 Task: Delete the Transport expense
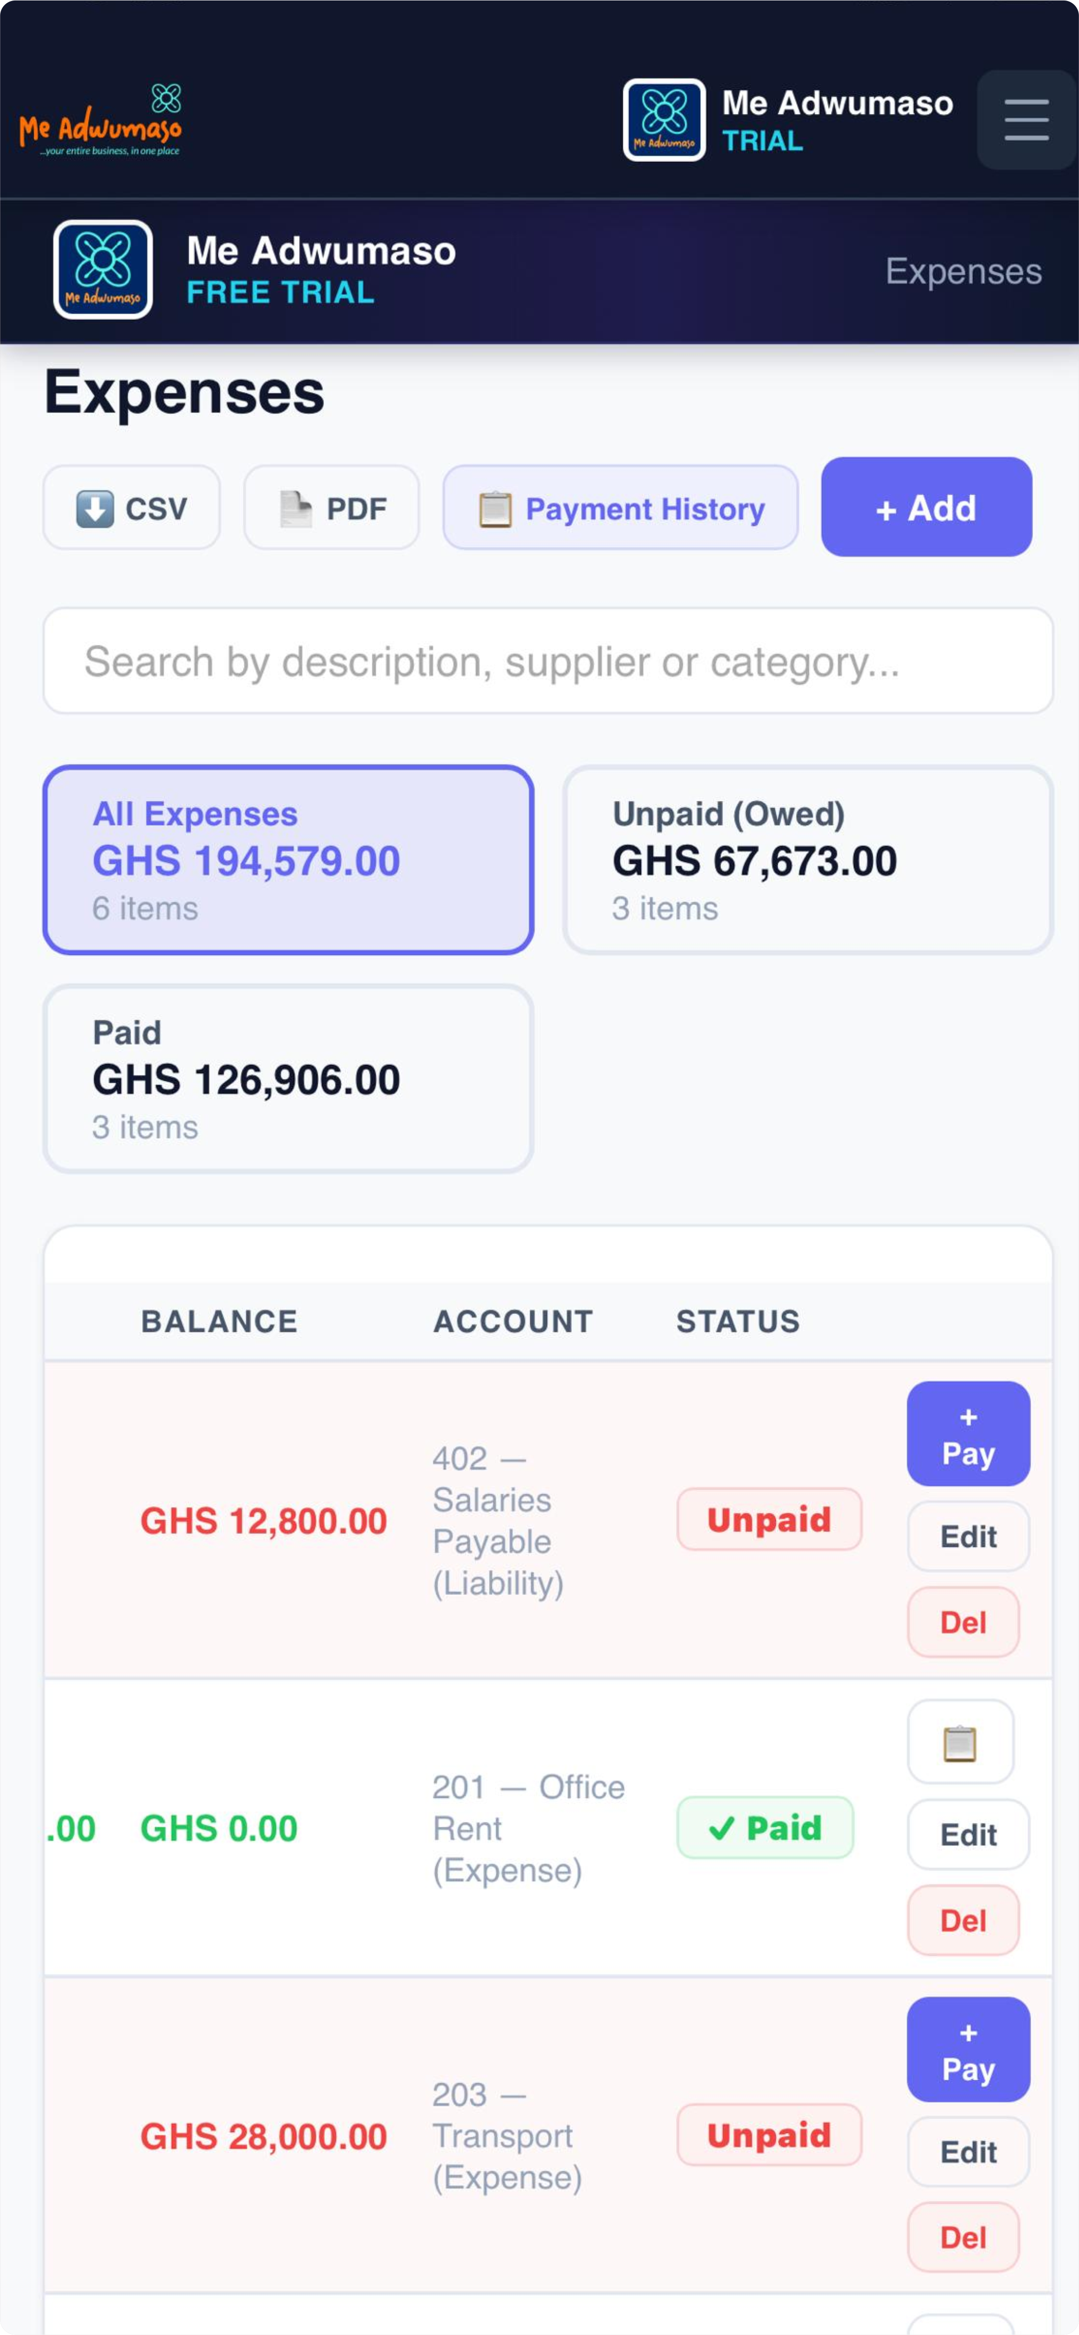pos(963,2237)
